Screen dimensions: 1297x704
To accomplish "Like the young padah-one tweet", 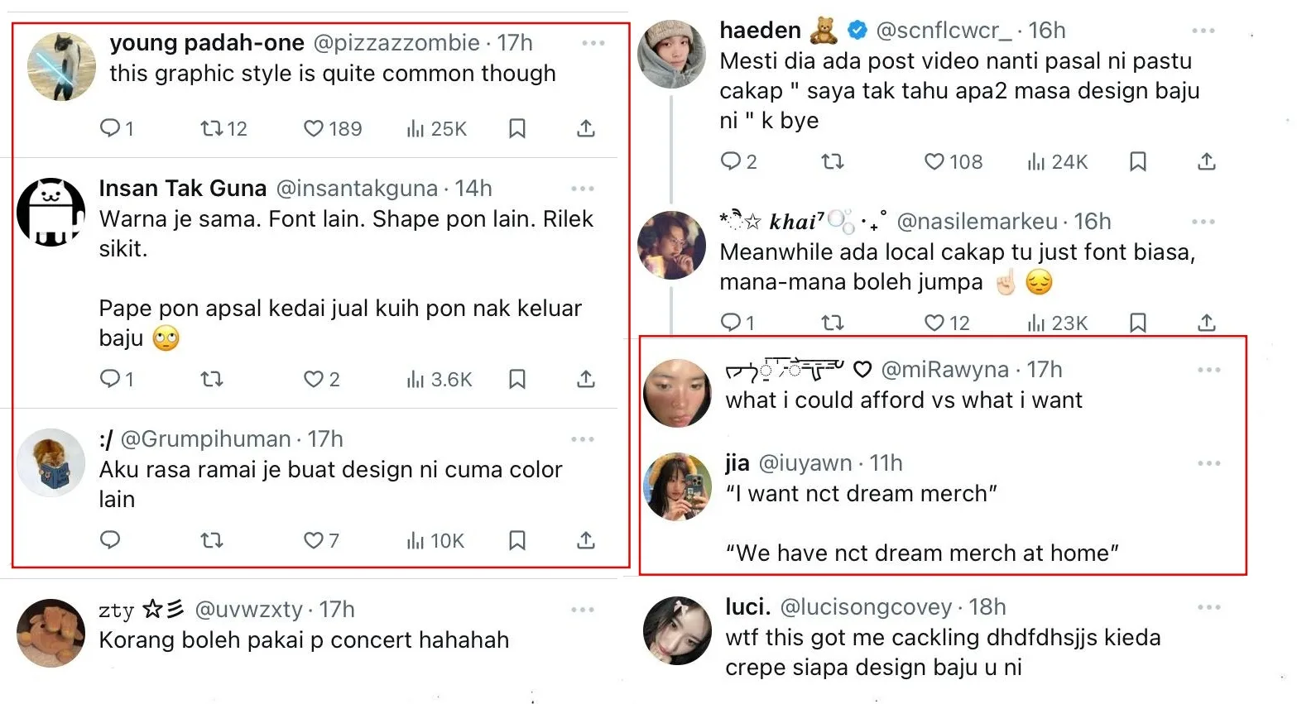I will [314, 129].
